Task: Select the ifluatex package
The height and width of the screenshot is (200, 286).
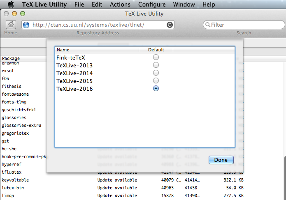Action: pyautogui.click(x=12, y=172)
